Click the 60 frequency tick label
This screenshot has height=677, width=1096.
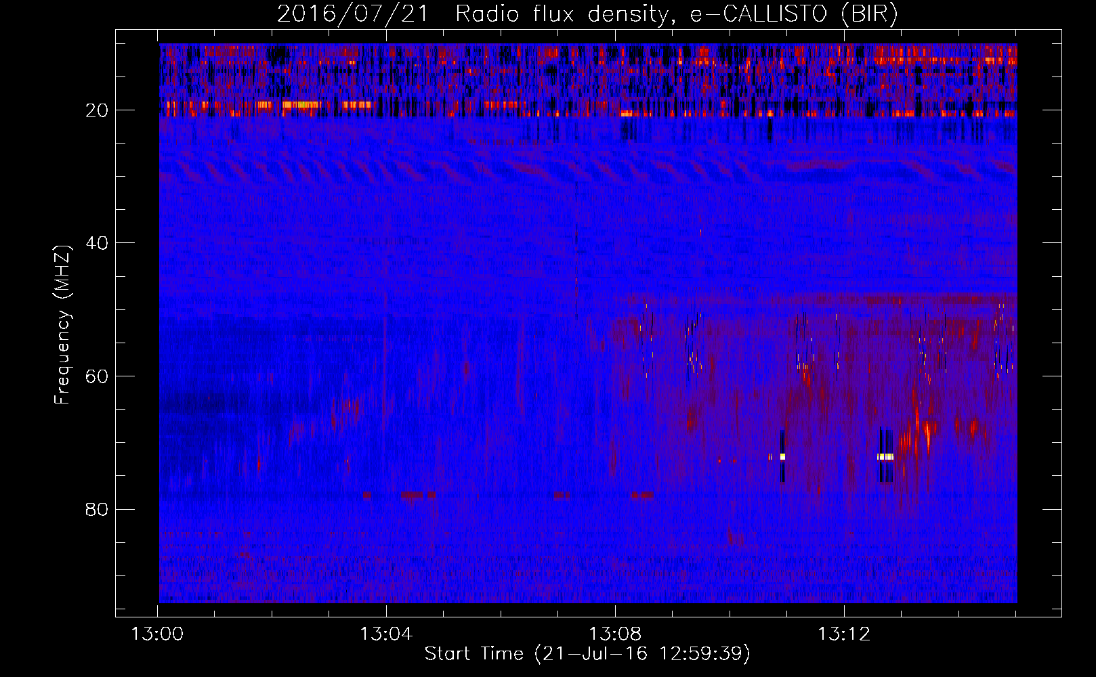click(x=97, y=376)
